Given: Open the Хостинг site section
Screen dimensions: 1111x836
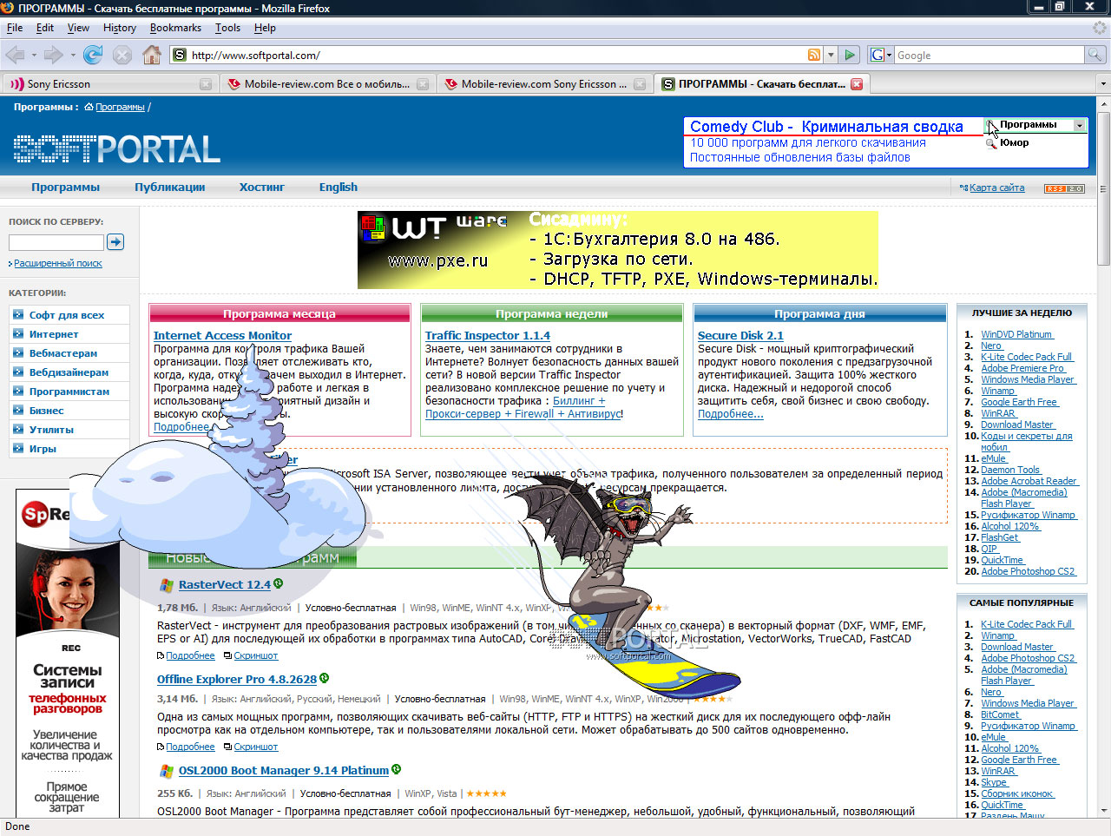Looking at the screenshot, I should tap(262, 188).
